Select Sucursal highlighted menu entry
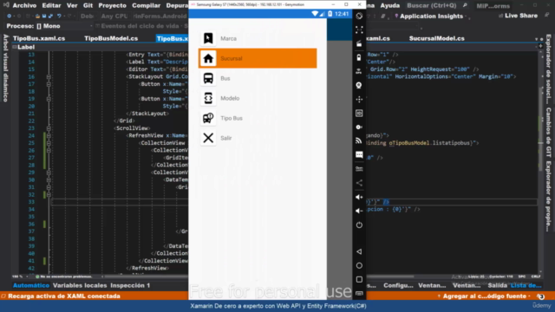 [258, 58]
